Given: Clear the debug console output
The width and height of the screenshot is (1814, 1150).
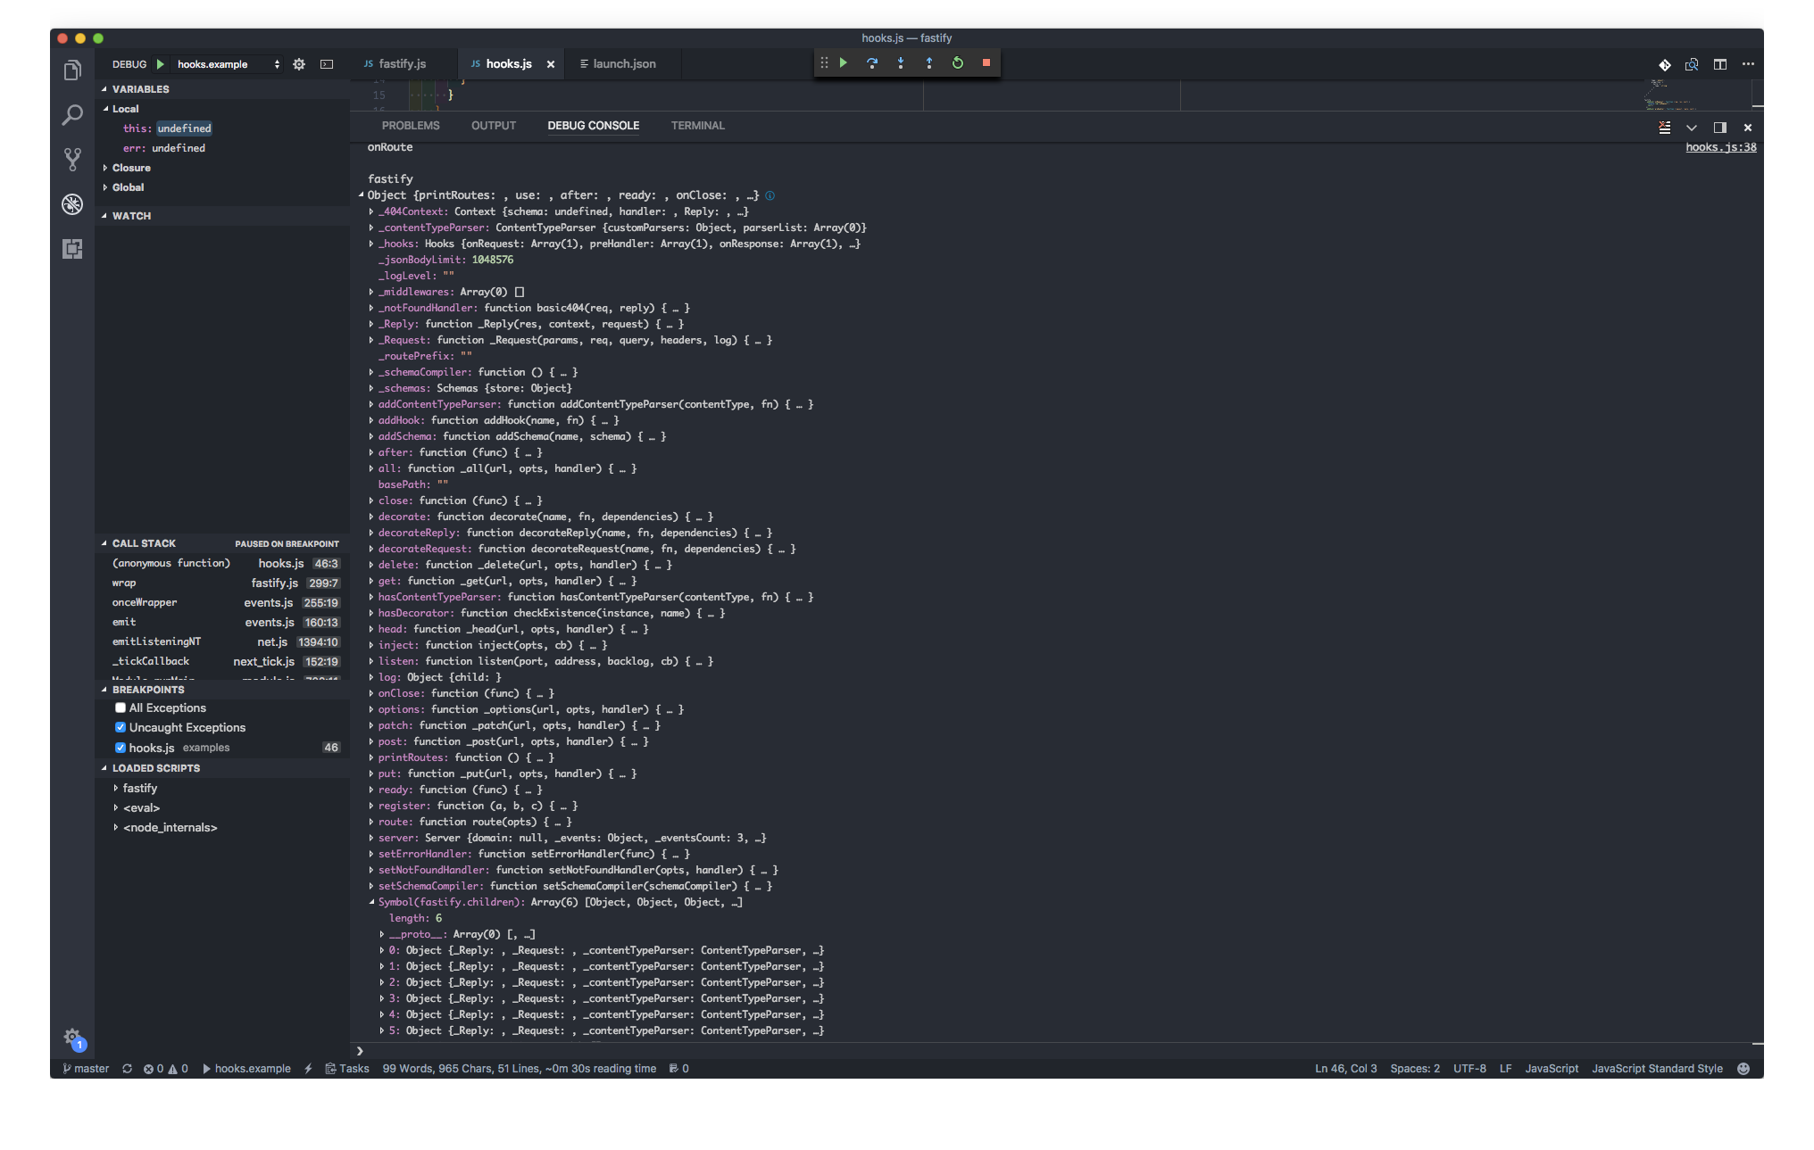Looking at the screenshot, I should tap(1664, 128).
